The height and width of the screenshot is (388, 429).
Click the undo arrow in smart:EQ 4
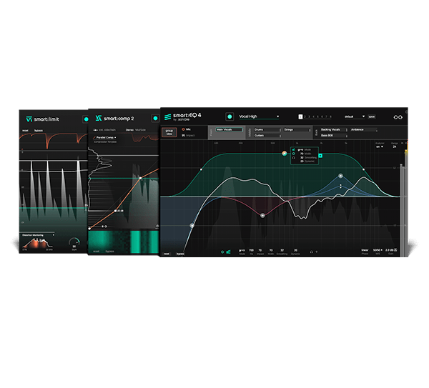coord(395,117)
